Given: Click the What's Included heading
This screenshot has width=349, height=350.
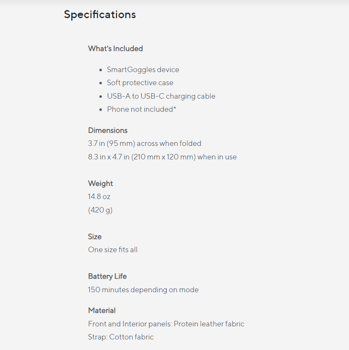Looking at the screenshot, I should [x=115, y=48].
